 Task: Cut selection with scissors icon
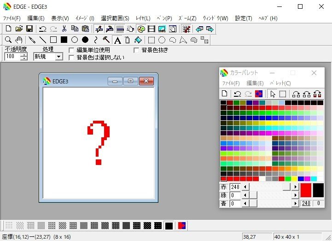(64, 29)
